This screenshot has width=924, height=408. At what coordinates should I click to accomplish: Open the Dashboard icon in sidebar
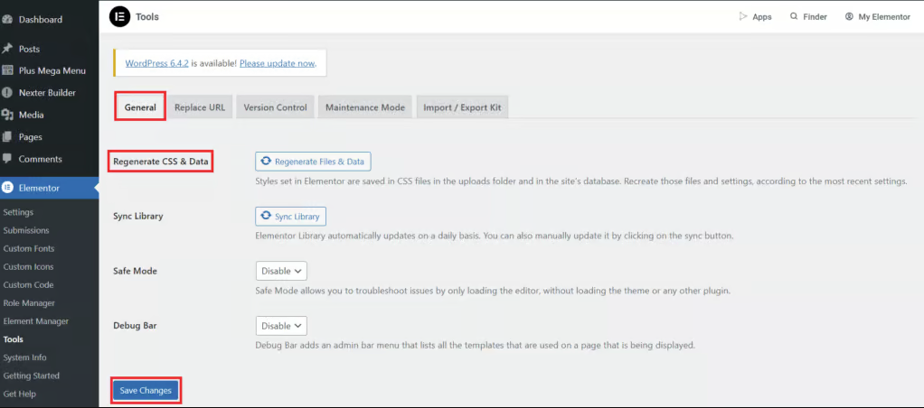(x=8, y=19)
